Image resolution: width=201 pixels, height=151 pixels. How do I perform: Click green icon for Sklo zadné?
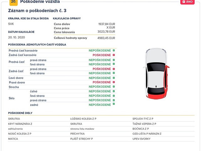coord(114,104)
